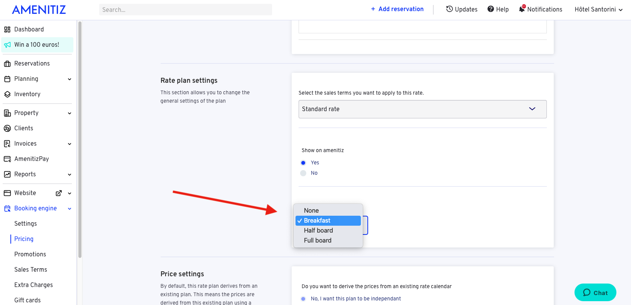Open website via external link icon
The height and width of the screenshot is (305, 631).
click(59, 193)
